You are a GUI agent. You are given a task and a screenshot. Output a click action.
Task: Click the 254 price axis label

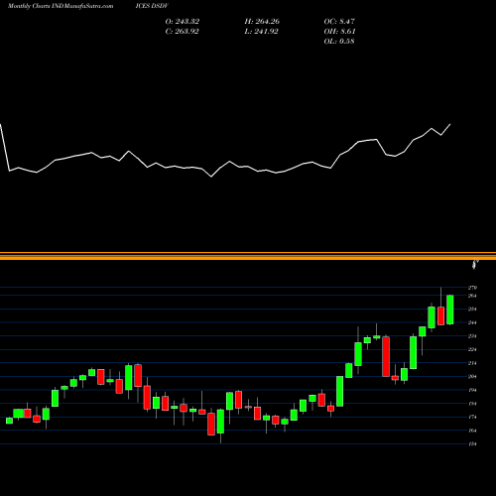tap(472, 310)
